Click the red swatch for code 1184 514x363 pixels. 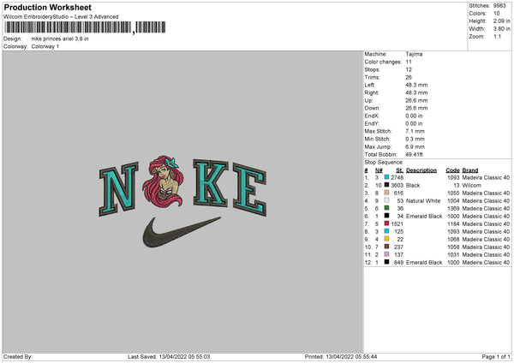click(x=386, y=223)
